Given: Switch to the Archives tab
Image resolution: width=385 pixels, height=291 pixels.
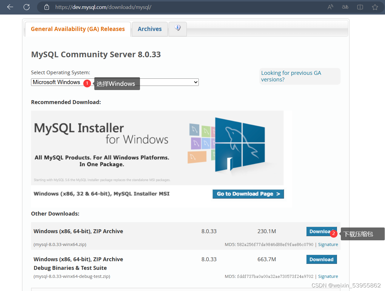Looking at the screenshot, I should pos(150,29).
